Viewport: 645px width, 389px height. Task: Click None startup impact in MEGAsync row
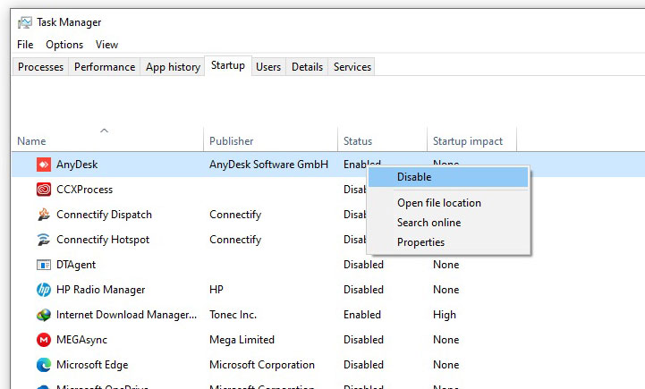click(446, 340)
